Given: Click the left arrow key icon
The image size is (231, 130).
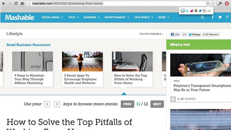Looking at the screenshot, I should [x=47, y=104].
